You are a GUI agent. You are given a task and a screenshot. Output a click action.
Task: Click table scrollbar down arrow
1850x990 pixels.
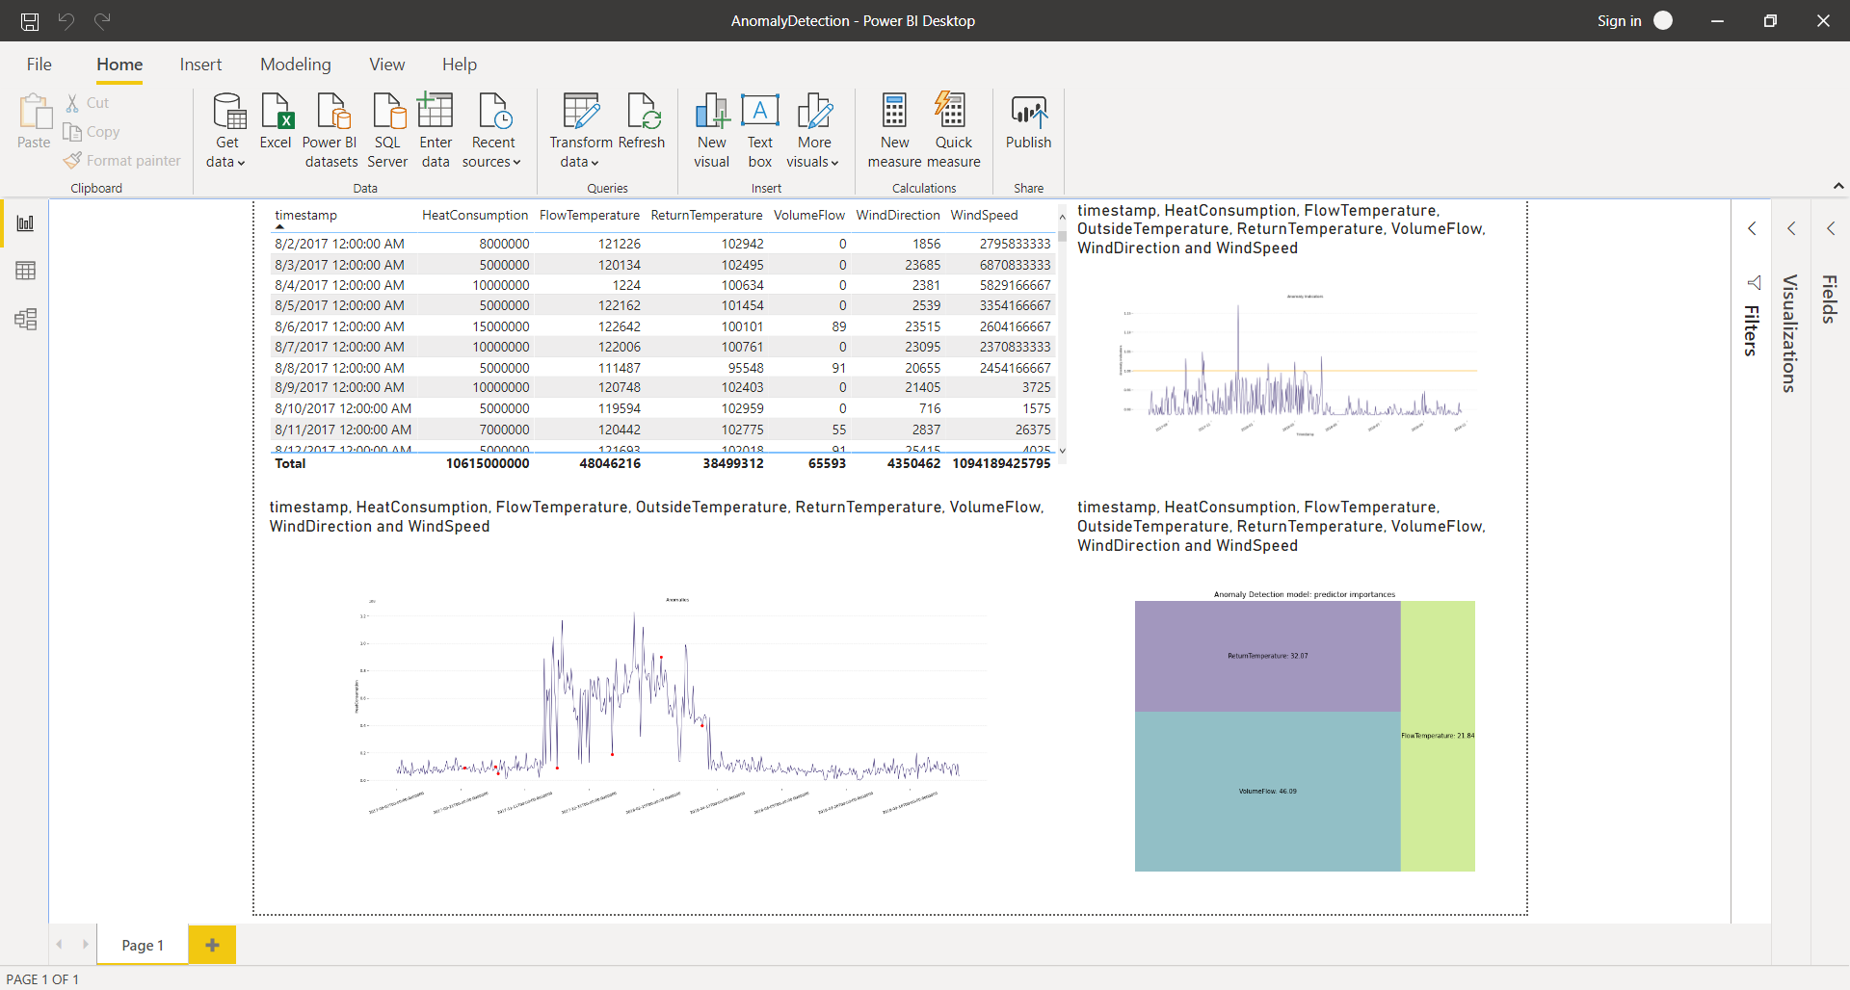pyautogui.click(x=1062, y=451)
